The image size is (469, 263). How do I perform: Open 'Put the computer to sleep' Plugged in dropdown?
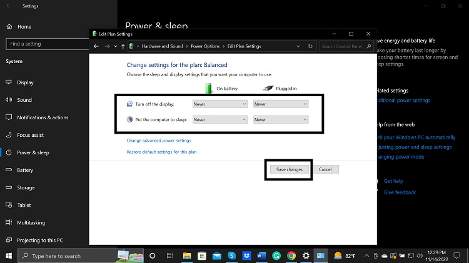pos(281,119)
